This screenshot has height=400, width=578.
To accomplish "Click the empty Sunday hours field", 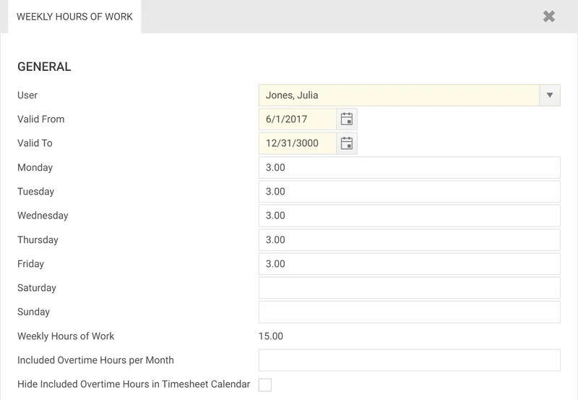I will coord(409,312).
